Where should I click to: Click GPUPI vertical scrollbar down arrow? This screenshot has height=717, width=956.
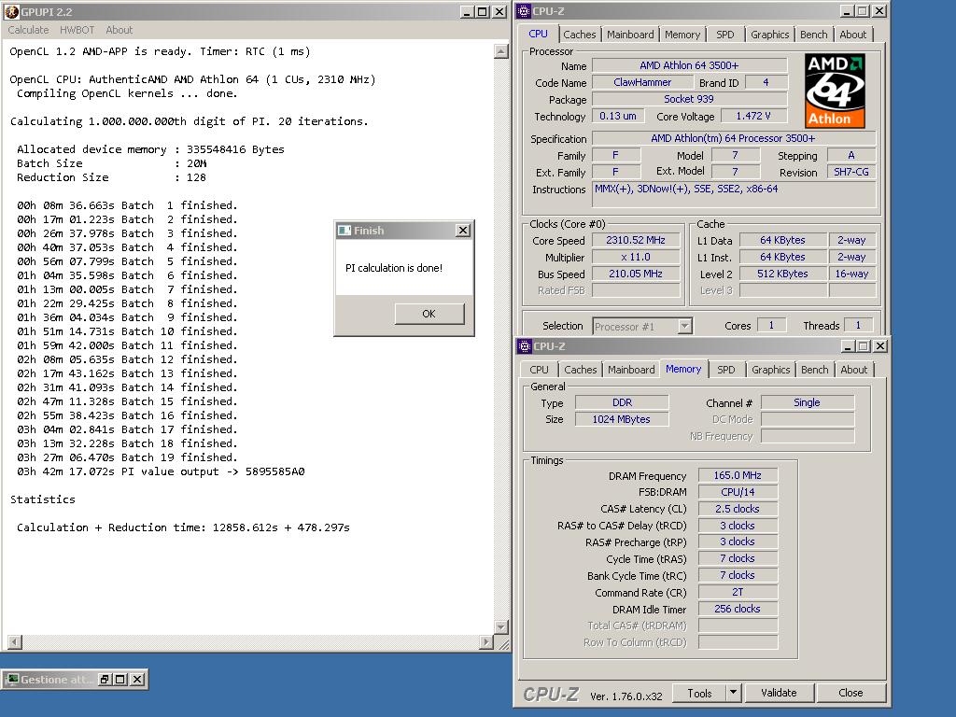501,626
